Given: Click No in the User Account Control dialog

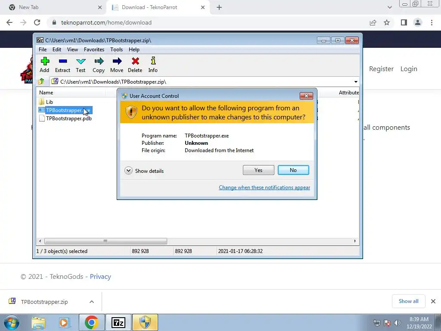Looking at the screenshot, I should (293, 170).
